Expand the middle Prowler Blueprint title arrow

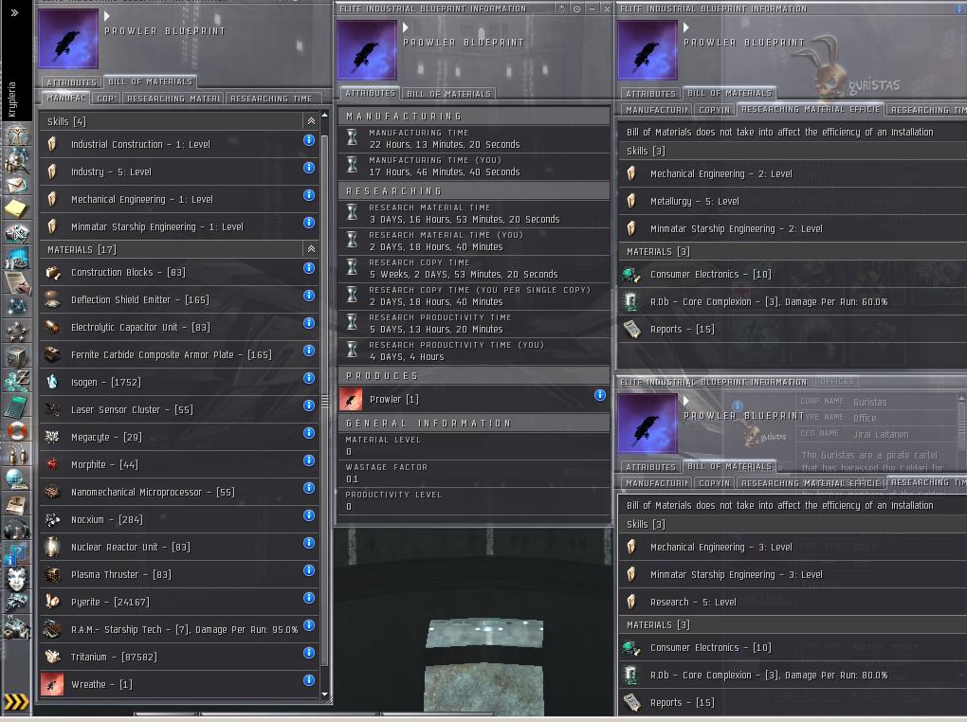(405, 27)
